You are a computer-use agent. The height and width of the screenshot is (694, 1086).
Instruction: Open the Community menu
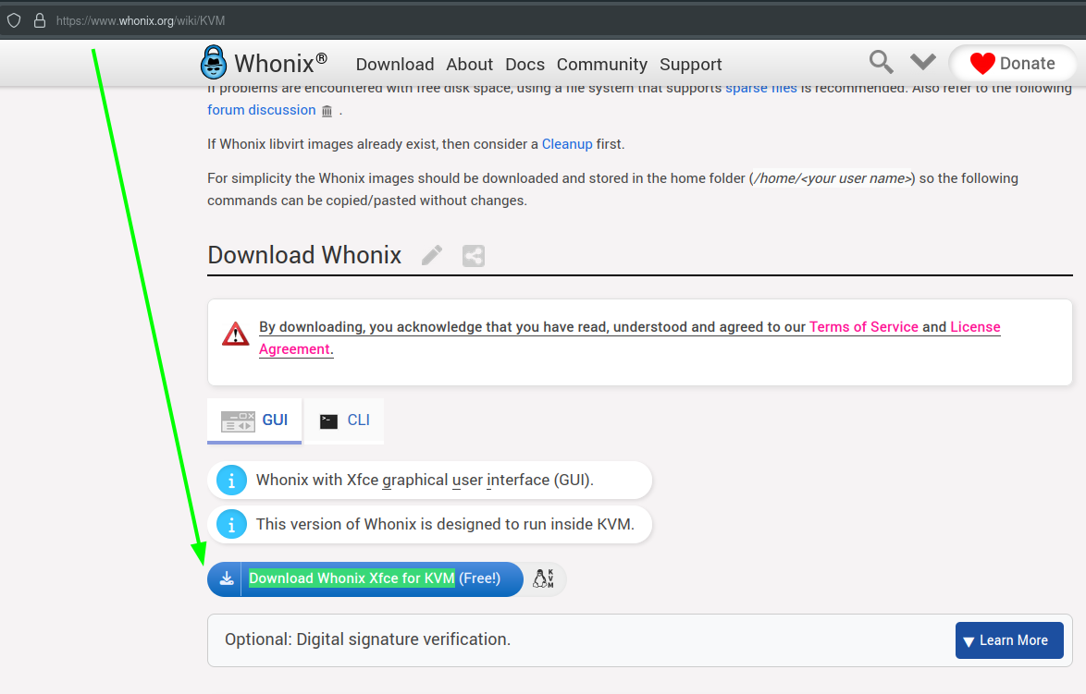click(x=602, y=65)
